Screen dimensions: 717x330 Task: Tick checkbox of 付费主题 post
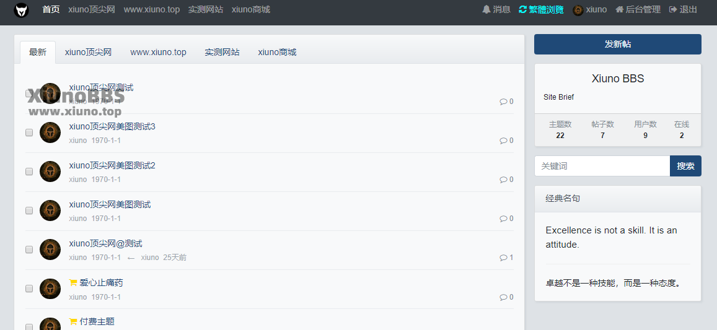tap(29, 327)
